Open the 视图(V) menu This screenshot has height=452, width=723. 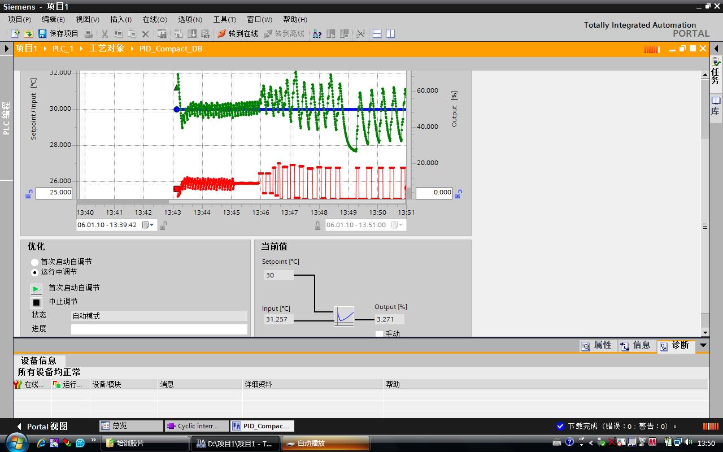click(x=88, y=20)
